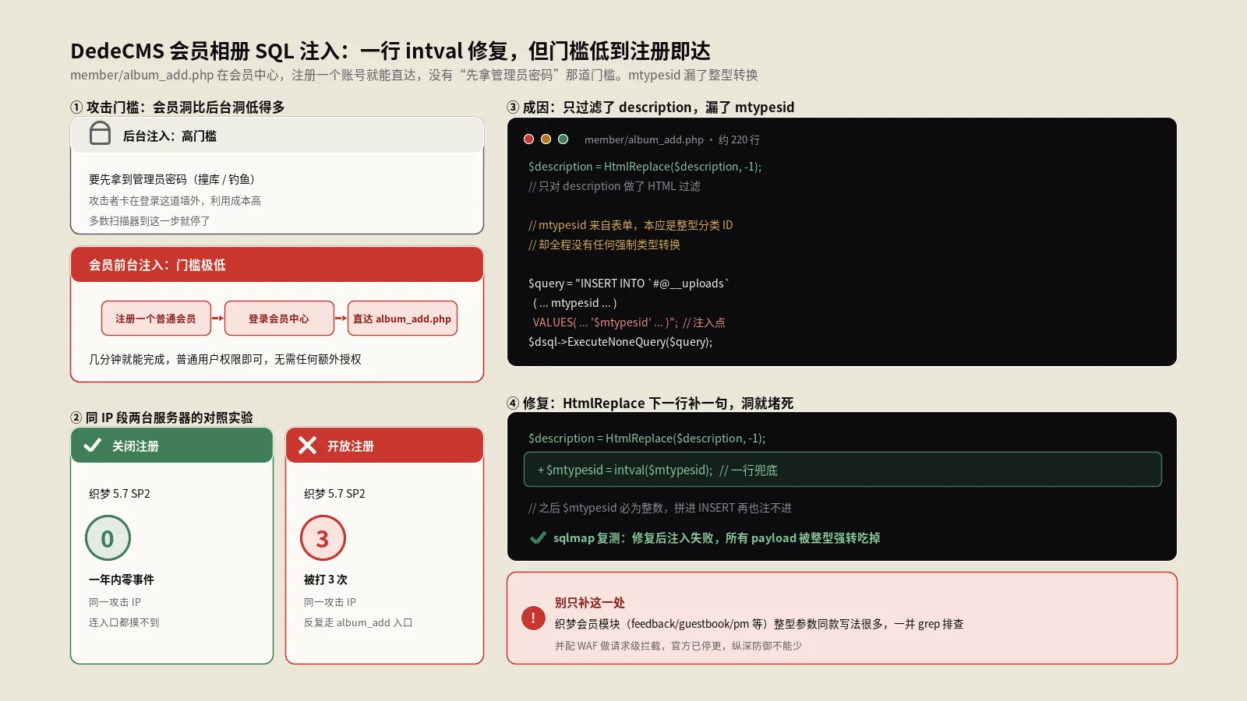Click the red VALUES( ... '$mtypesid' line
Screen dimensions: 1247x701
pos(629,322)
